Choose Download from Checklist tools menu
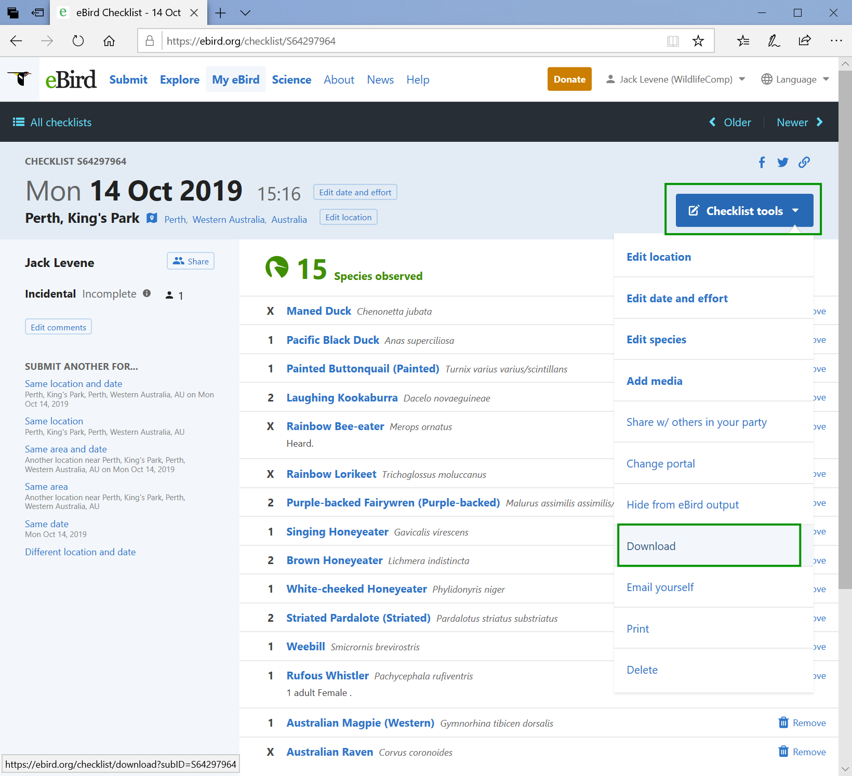The height and width of the screenshot is (776, 852). (x=713, y=546)
